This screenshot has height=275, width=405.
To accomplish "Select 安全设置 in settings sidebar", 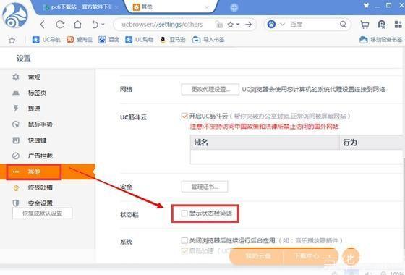I will tap(48, 203).
